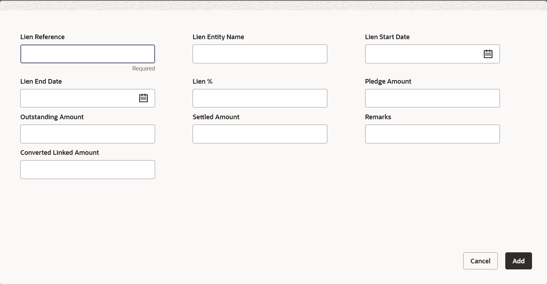Open the Lien Start Date calendar picker

point(488,54)
